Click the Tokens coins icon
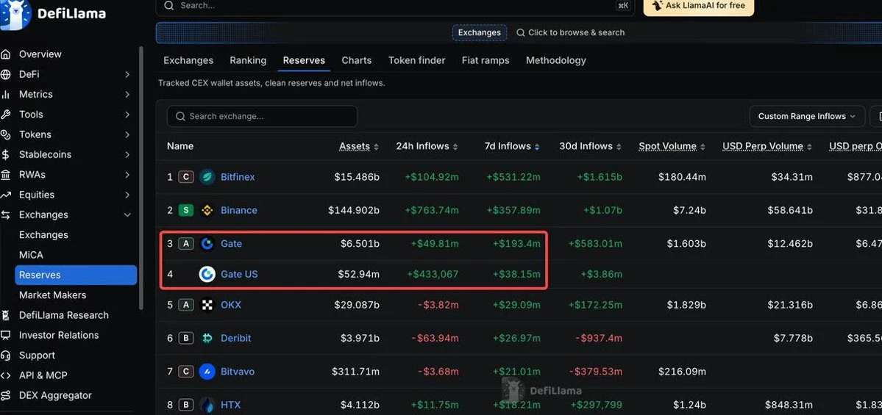The image size is (882, 415). click(x=6, y=134)
